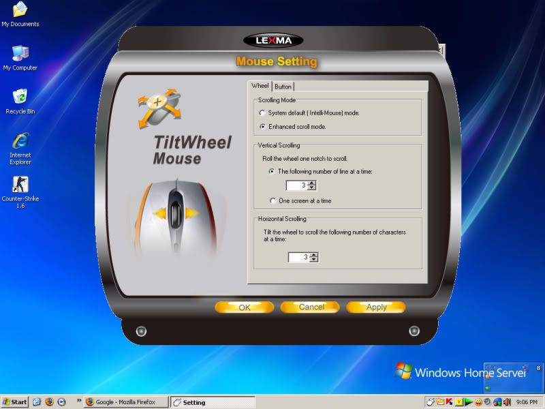Select Enhanced scroll mode option
This screenshot has width=545, height=409.
pos(263,127)
